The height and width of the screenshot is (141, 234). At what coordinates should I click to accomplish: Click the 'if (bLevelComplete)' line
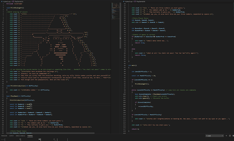pyautogui.click(x=143, y=102)
